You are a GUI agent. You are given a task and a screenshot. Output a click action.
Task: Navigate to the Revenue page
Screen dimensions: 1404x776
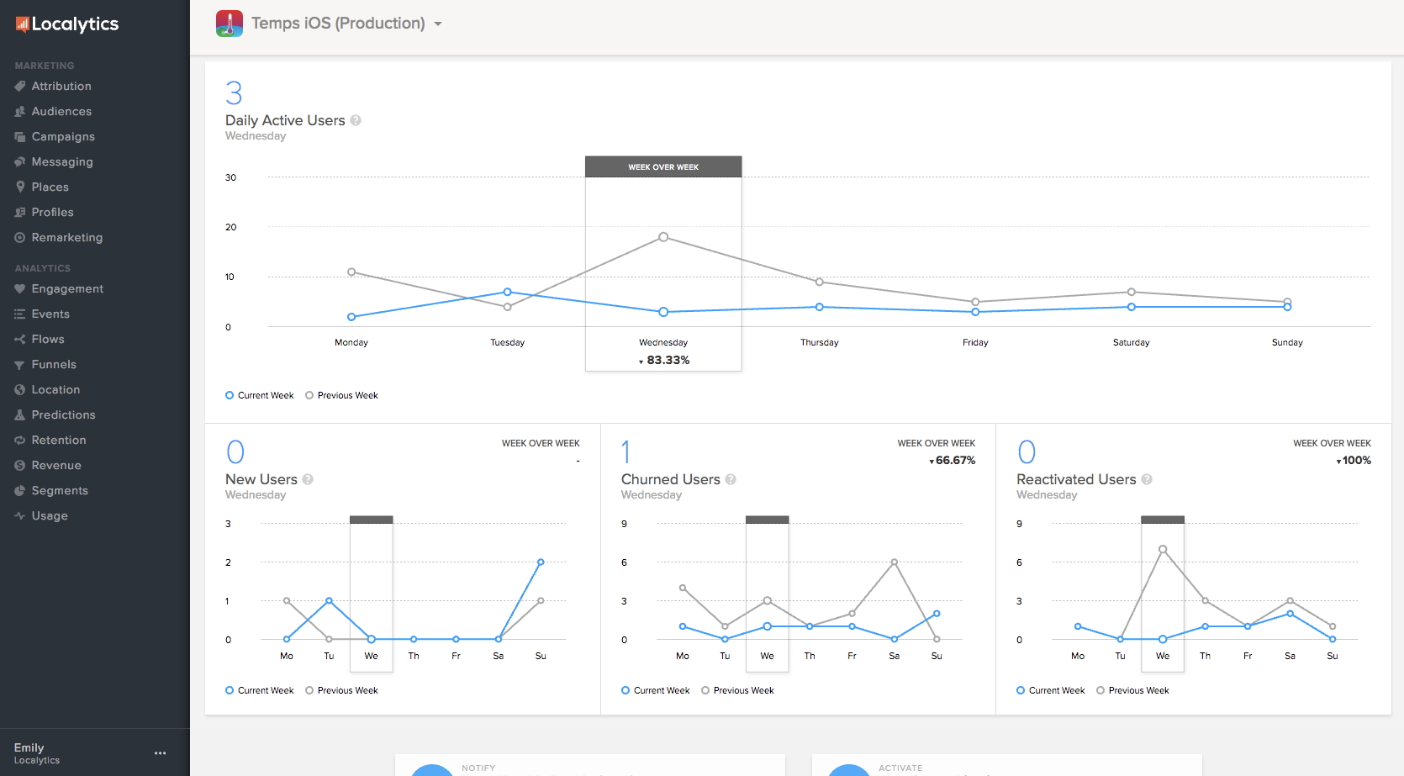coord(56,465)
